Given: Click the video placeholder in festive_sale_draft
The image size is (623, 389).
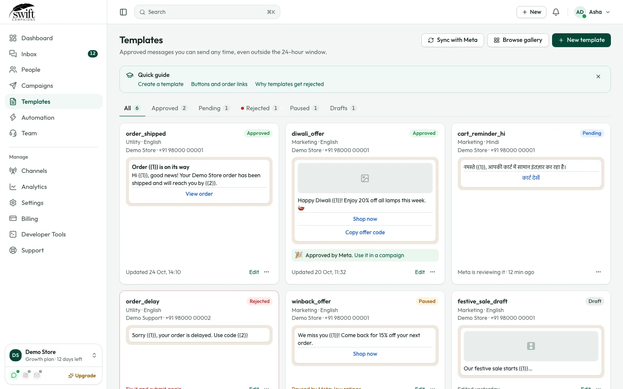Looking at the screenshot, I should pyautogui.click(x=531, y=346).
